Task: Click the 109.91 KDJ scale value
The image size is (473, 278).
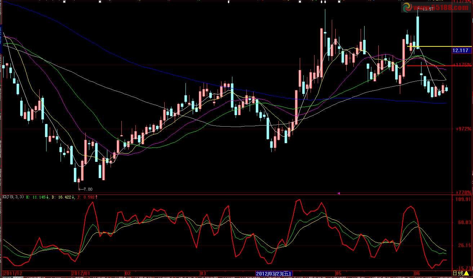Action: [x=463, y=199]
